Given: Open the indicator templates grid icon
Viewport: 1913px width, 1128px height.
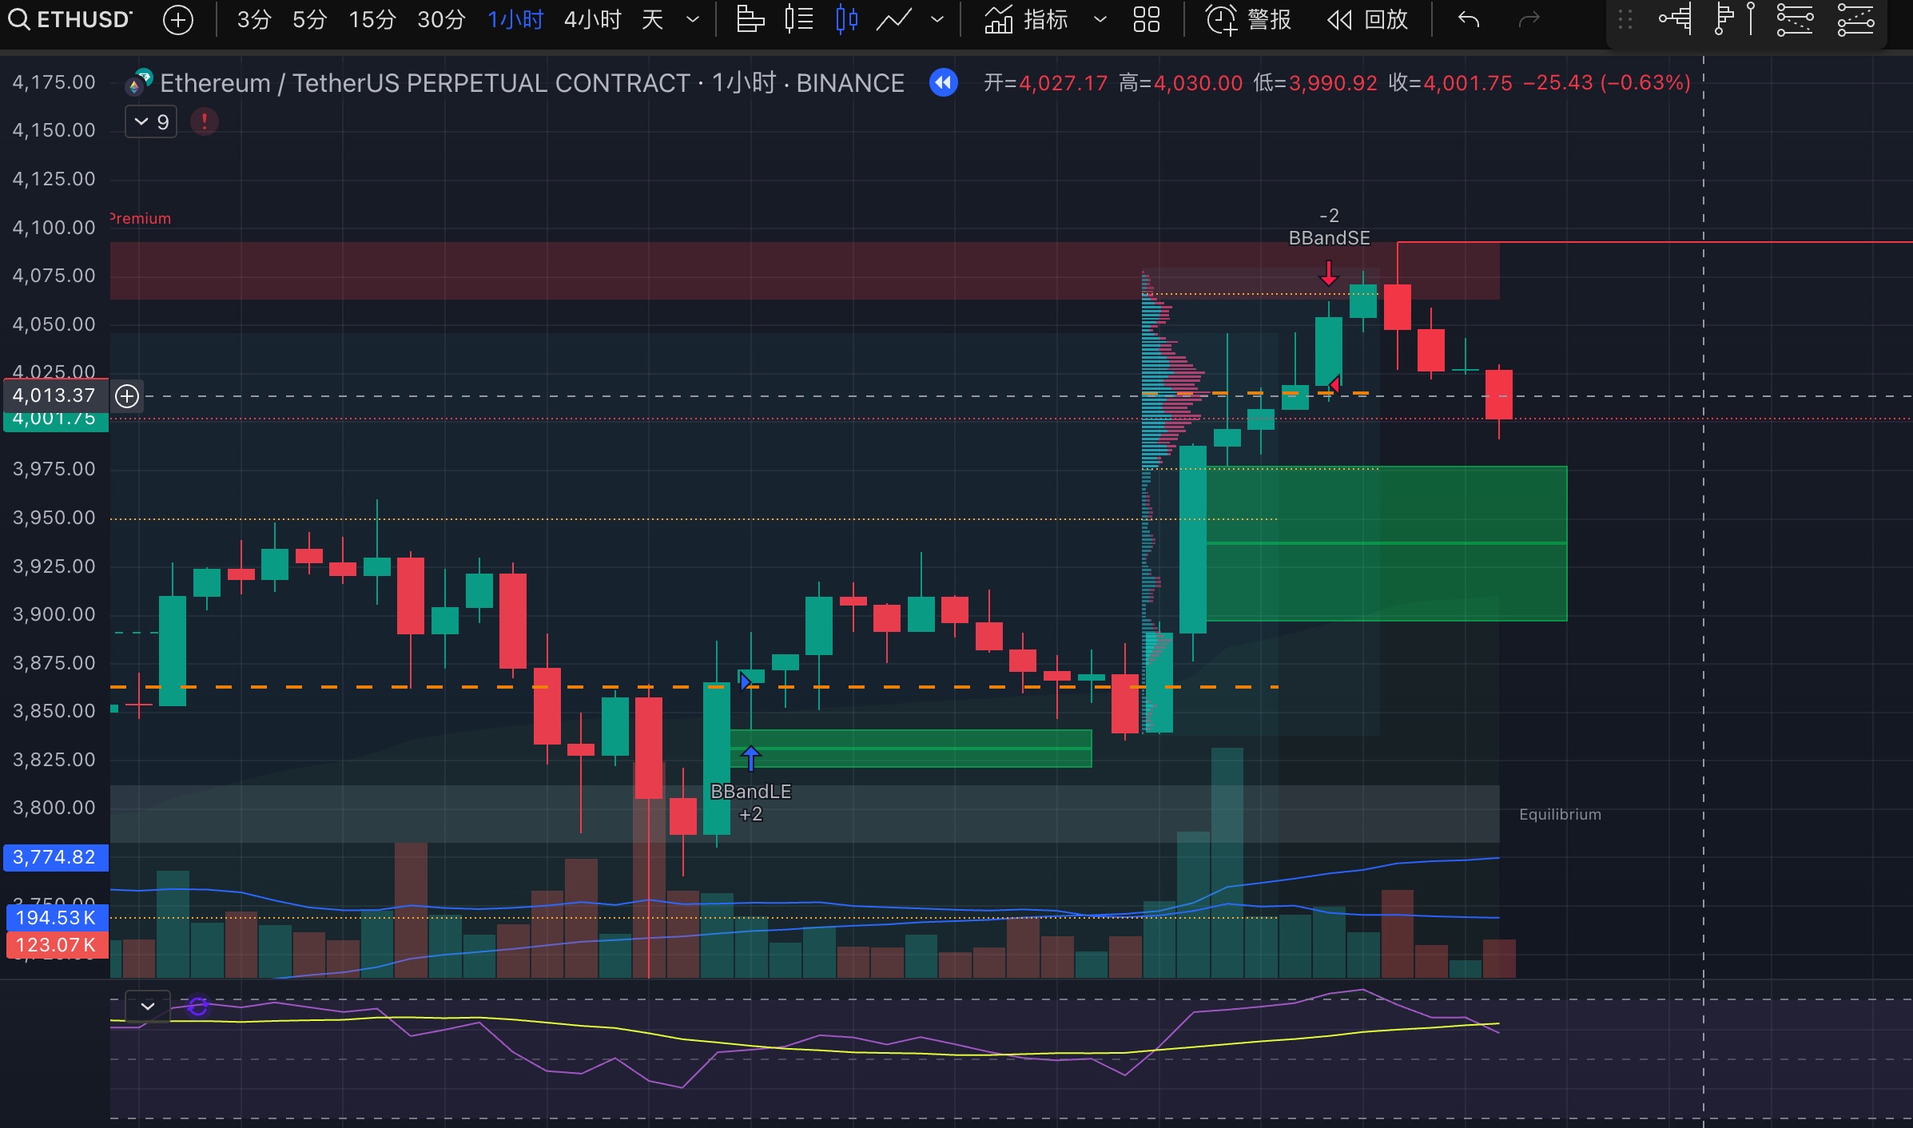Looking at the screenshot, I should tap(1146, 19).
